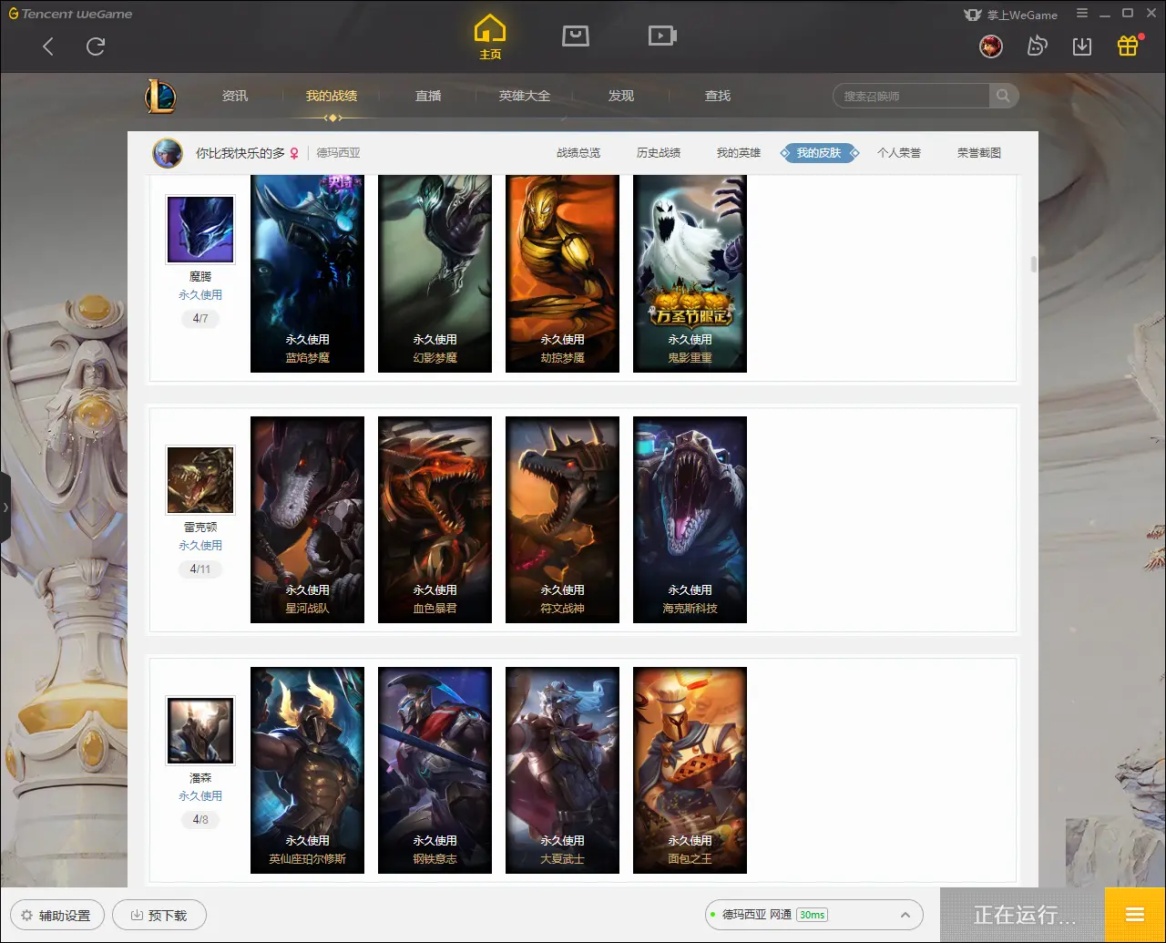Screen dimensions: 1166x943
Task: Click the search magnifier button
Action: (x=1003, y=96)
